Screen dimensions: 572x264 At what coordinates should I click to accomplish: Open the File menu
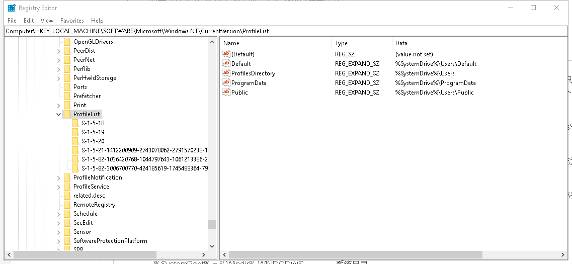[x=12, y=21]
